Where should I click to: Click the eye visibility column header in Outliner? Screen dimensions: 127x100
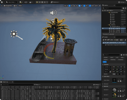pos(103,11)
